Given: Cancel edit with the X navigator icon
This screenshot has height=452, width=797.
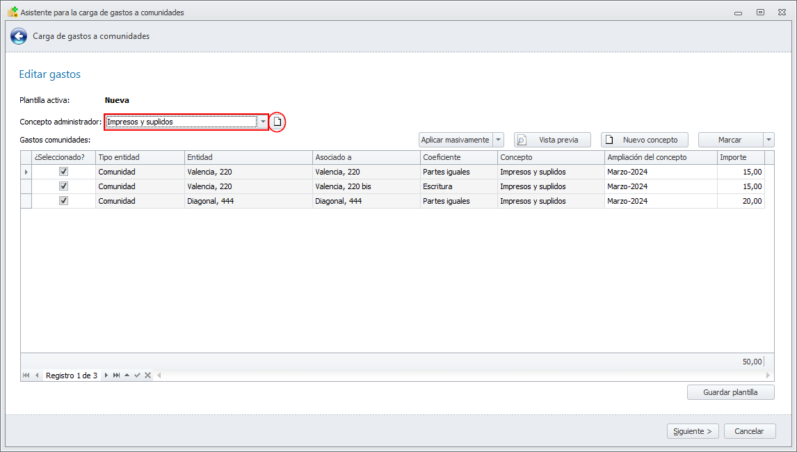Looking at the screenshot, I should [x=147, y=376].
